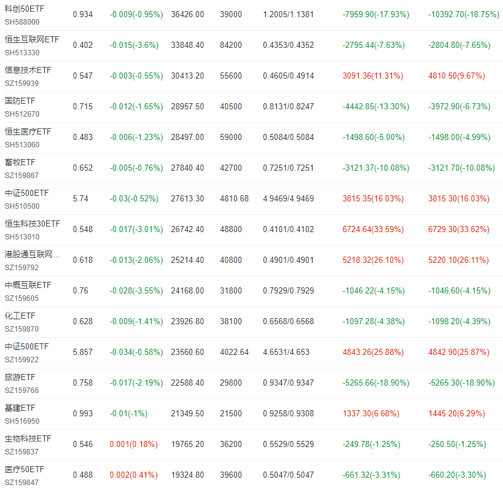
Task: Open 恒生科技30ETF name link
Action: tap(33, 224)
